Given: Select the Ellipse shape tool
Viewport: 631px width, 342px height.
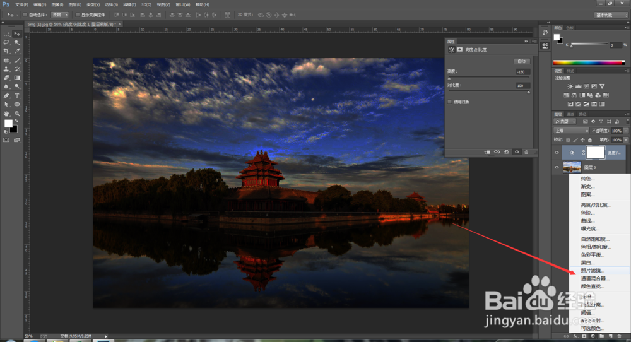Looking at the screenshot, I should coord(17,104).
